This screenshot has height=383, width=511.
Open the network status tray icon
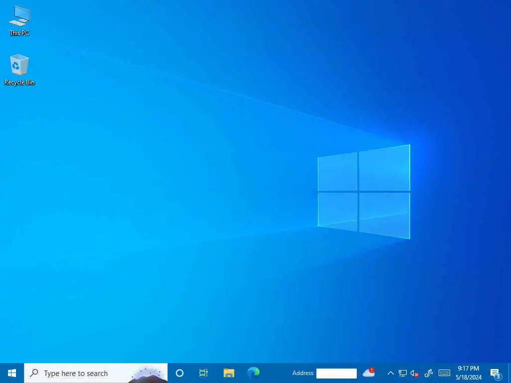(x=403, y=373)
